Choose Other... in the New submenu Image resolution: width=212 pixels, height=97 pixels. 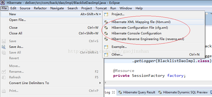point(153,55)
